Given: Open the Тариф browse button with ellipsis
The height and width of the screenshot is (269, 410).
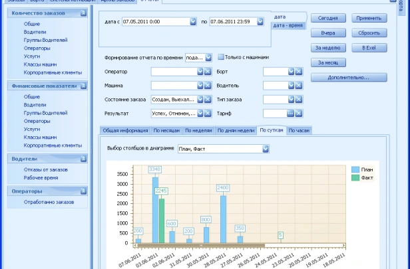Looking at the screenshot, I should point(290,114).
